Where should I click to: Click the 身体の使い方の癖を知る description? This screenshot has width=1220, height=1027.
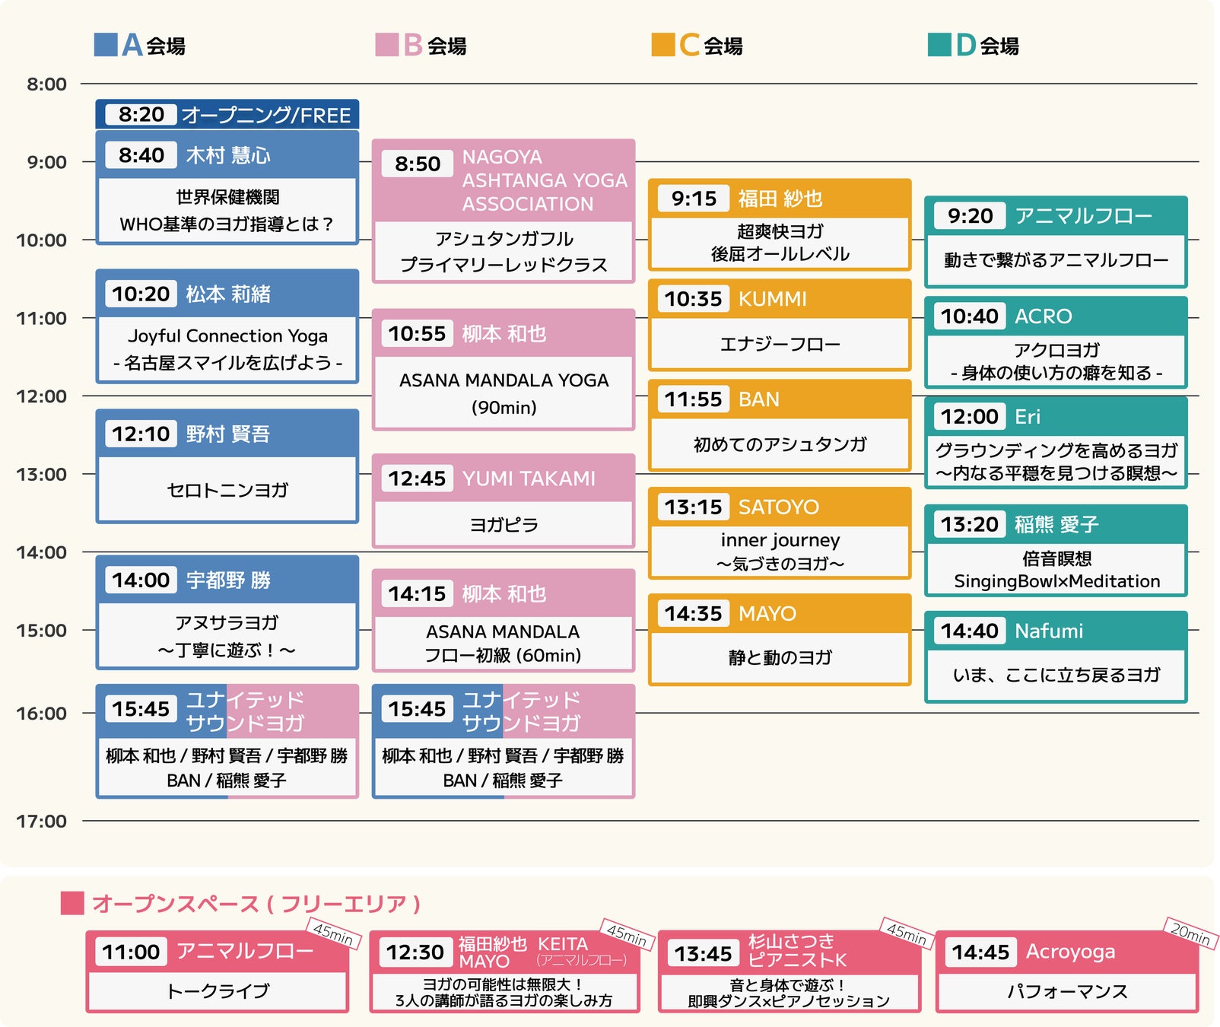[x=1056, y=373]
